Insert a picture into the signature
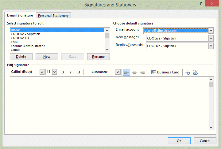This screenshot has width=221, height=149. pyautogui.click(x=187, y=72)
